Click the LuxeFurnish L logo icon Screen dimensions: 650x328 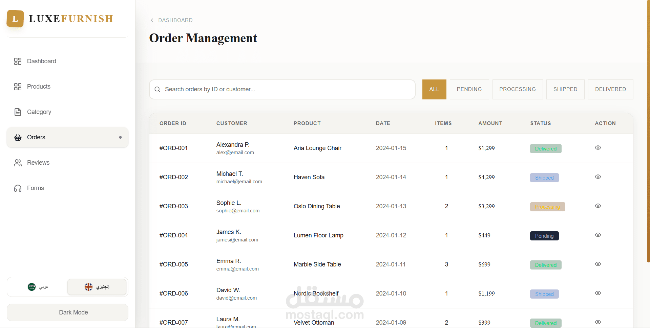point(15,19)
